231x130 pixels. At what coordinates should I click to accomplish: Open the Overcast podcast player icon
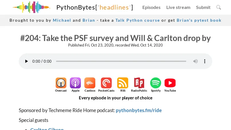61,83
